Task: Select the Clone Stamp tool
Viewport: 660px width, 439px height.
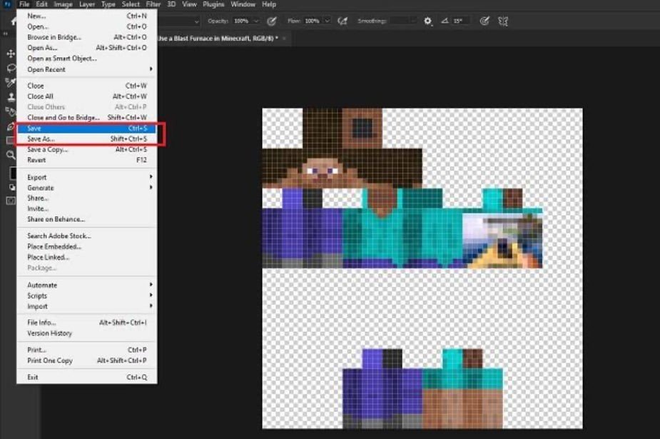Action: coord(11,97)
